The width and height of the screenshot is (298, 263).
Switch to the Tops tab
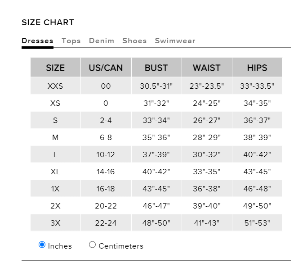pos(71,41)
